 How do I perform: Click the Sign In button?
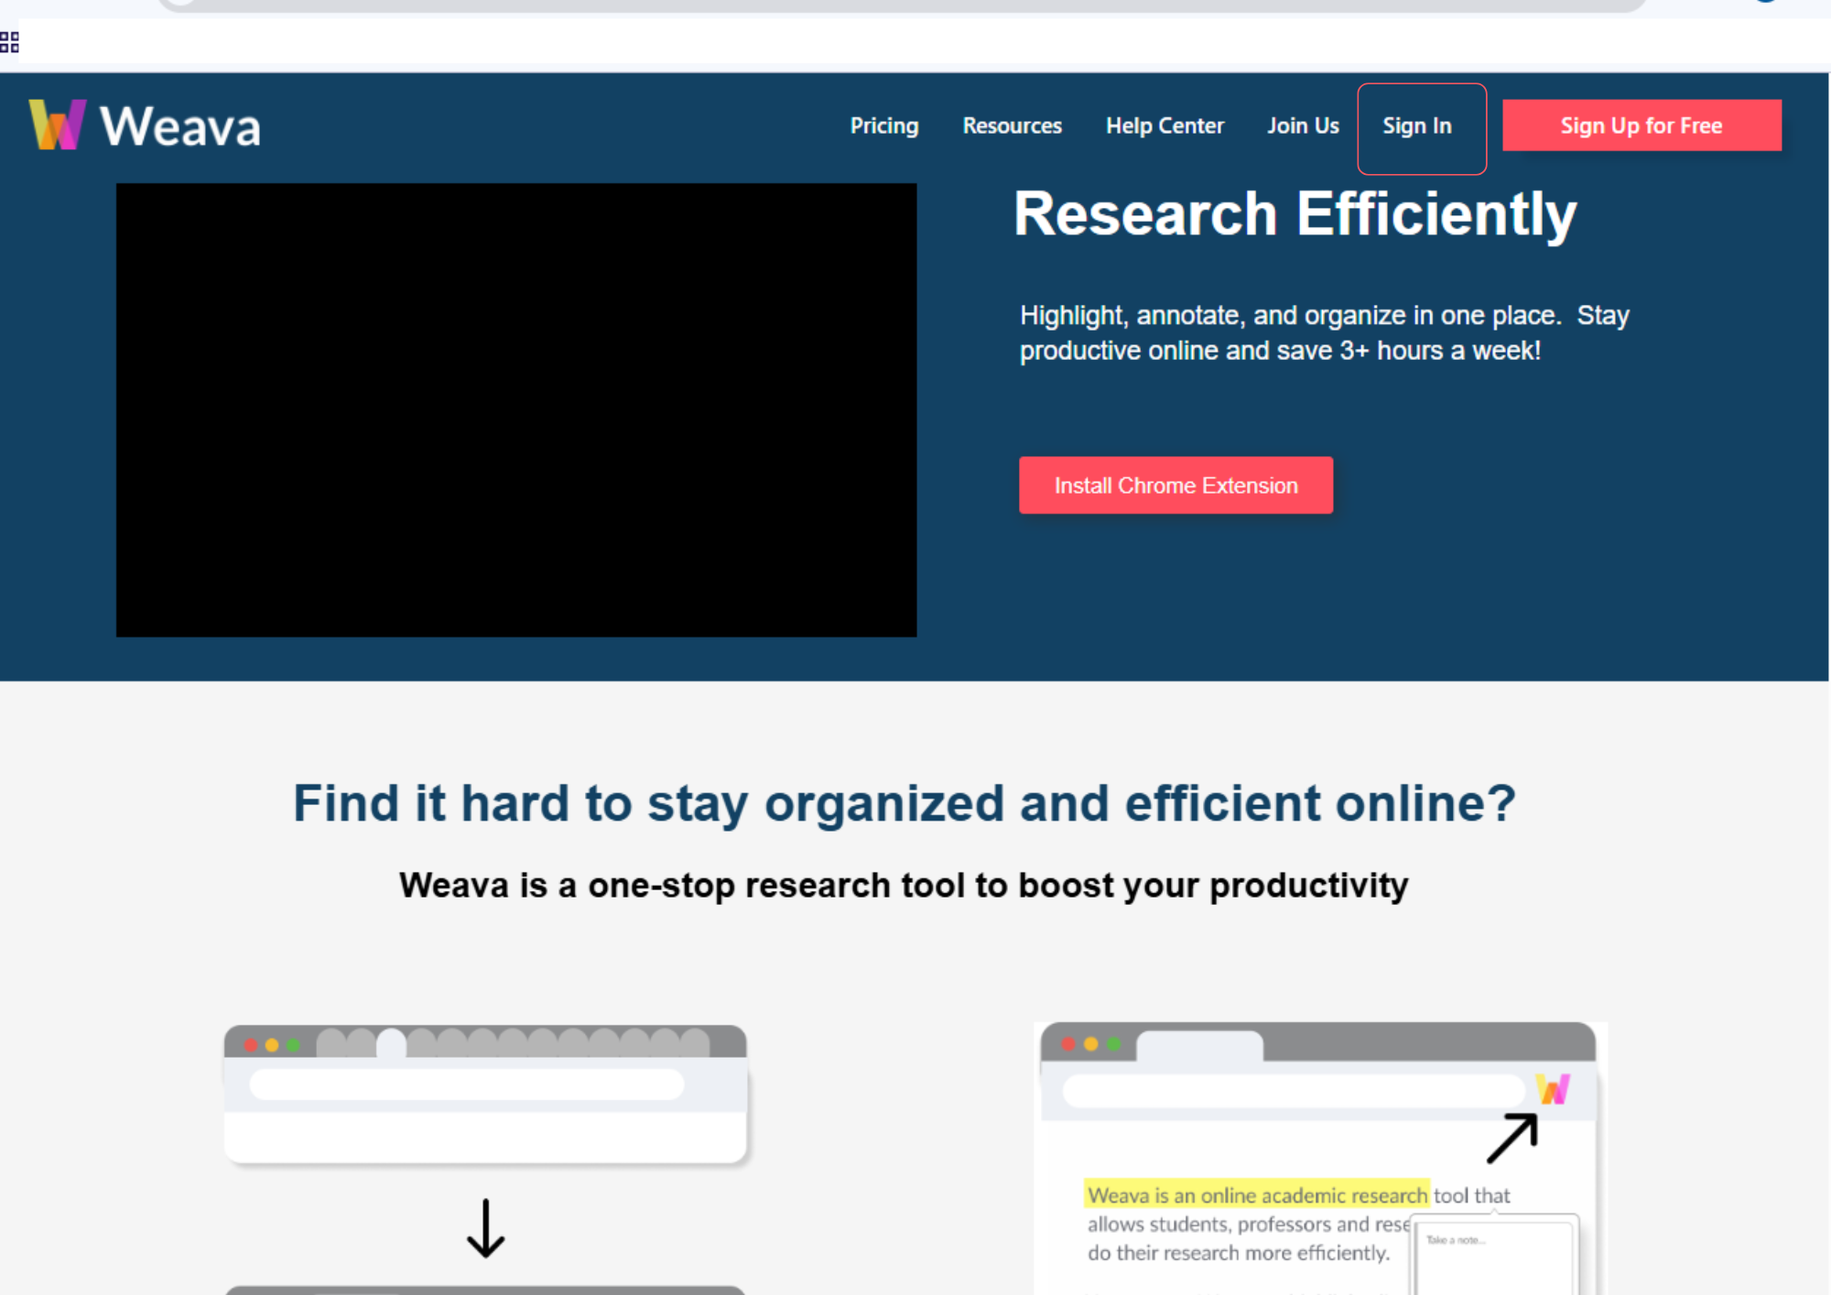(x=1421, y=128)
